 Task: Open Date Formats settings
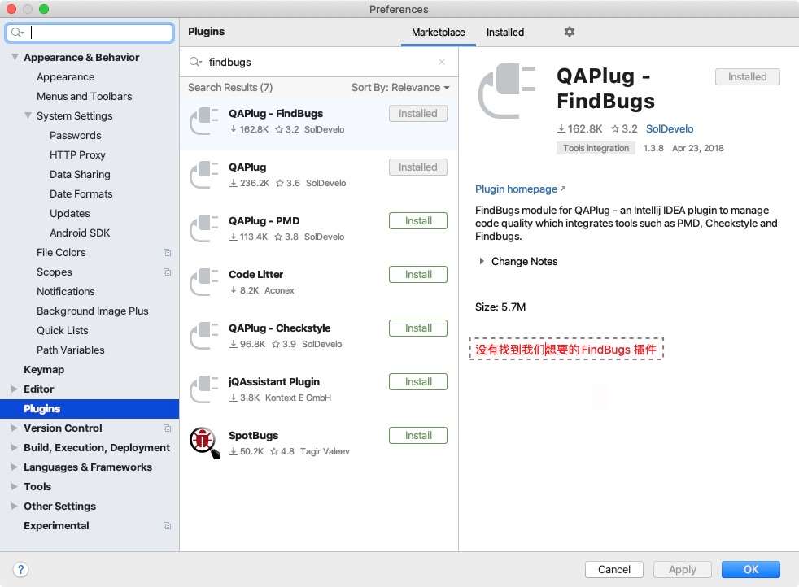(x=81, y=194)
